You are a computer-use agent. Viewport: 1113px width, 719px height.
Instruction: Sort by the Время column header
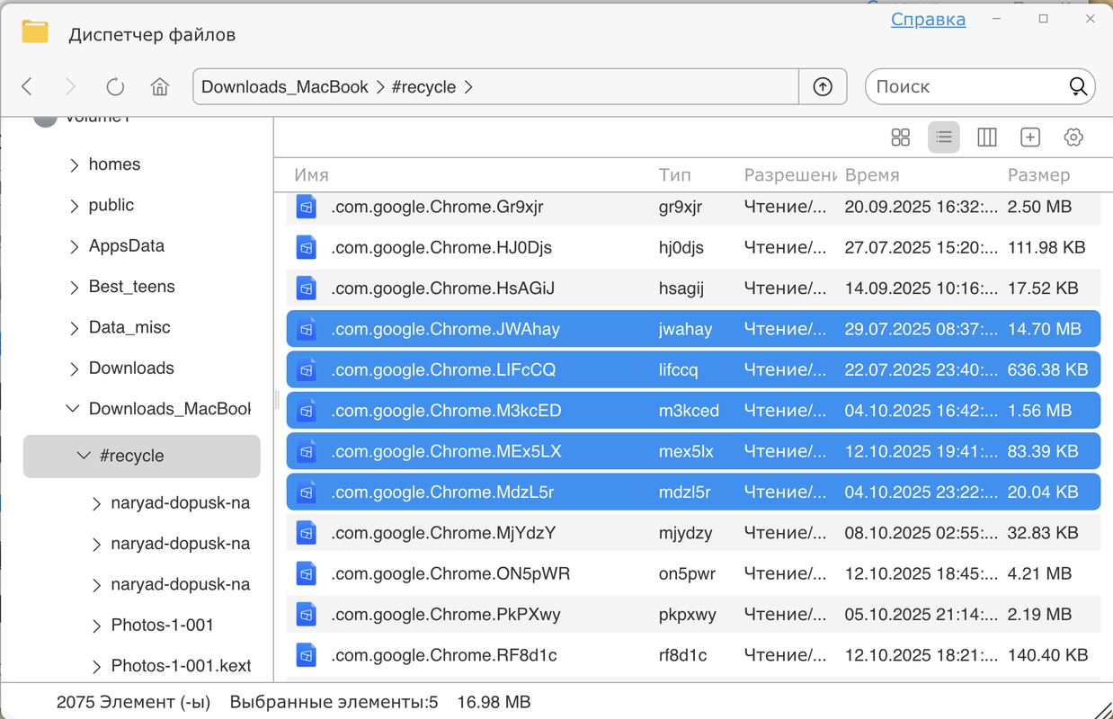872,175
